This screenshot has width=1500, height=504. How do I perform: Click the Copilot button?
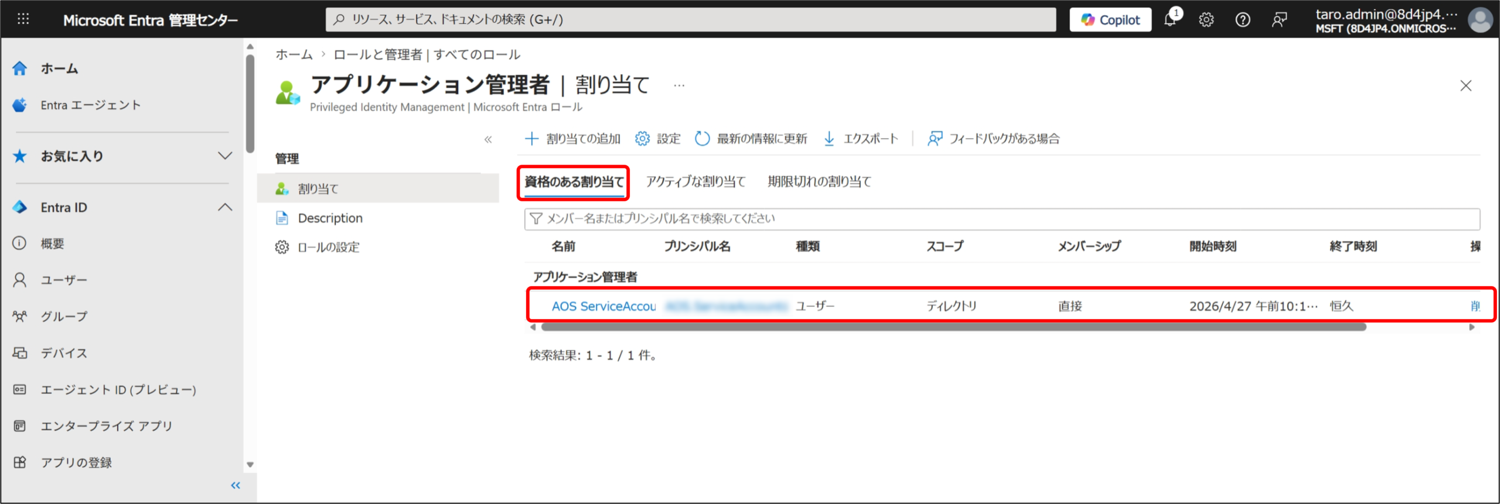pos(1110,20)
